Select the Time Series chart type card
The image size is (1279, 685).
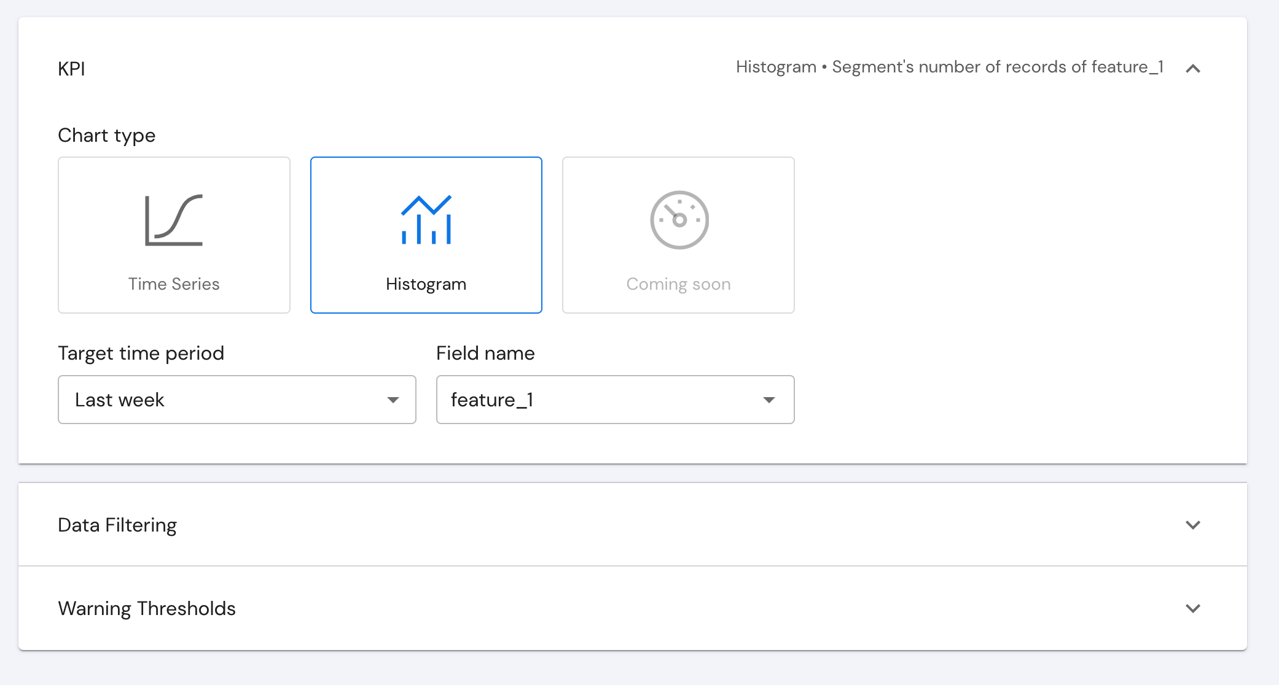[174, 235]
